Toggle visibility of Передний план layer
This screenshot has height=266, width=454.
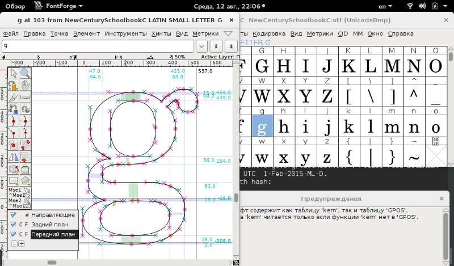[x=12, y=234]
